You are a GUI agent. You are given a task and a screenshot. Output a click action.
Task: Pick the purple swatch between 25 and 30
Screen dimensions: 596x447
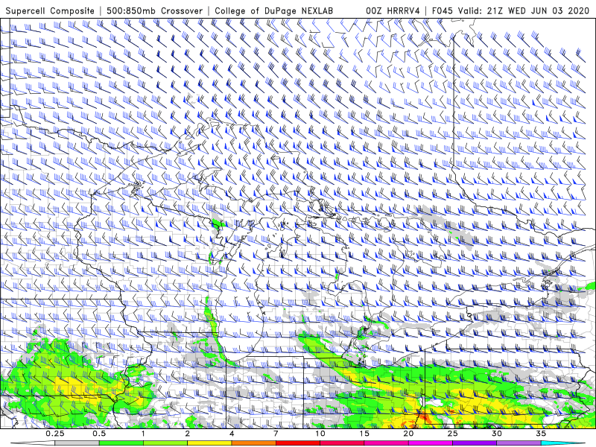475,443
